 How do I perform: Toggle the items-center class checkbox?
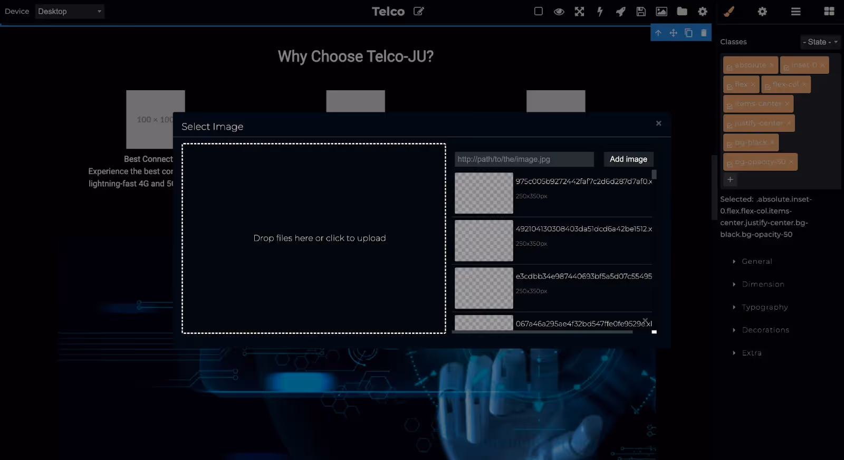tap(730, 106)
